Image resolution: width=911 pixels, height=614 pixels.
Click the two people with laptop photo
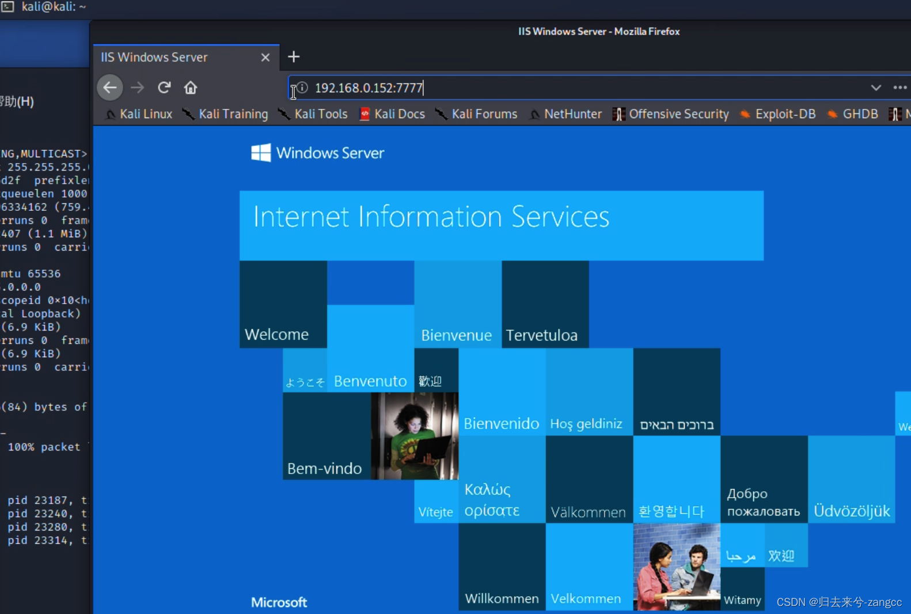(677, 567)
